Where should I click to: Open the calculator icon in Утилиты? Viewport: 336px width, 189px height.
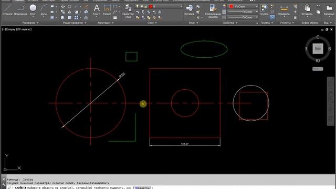coord(295,17)
